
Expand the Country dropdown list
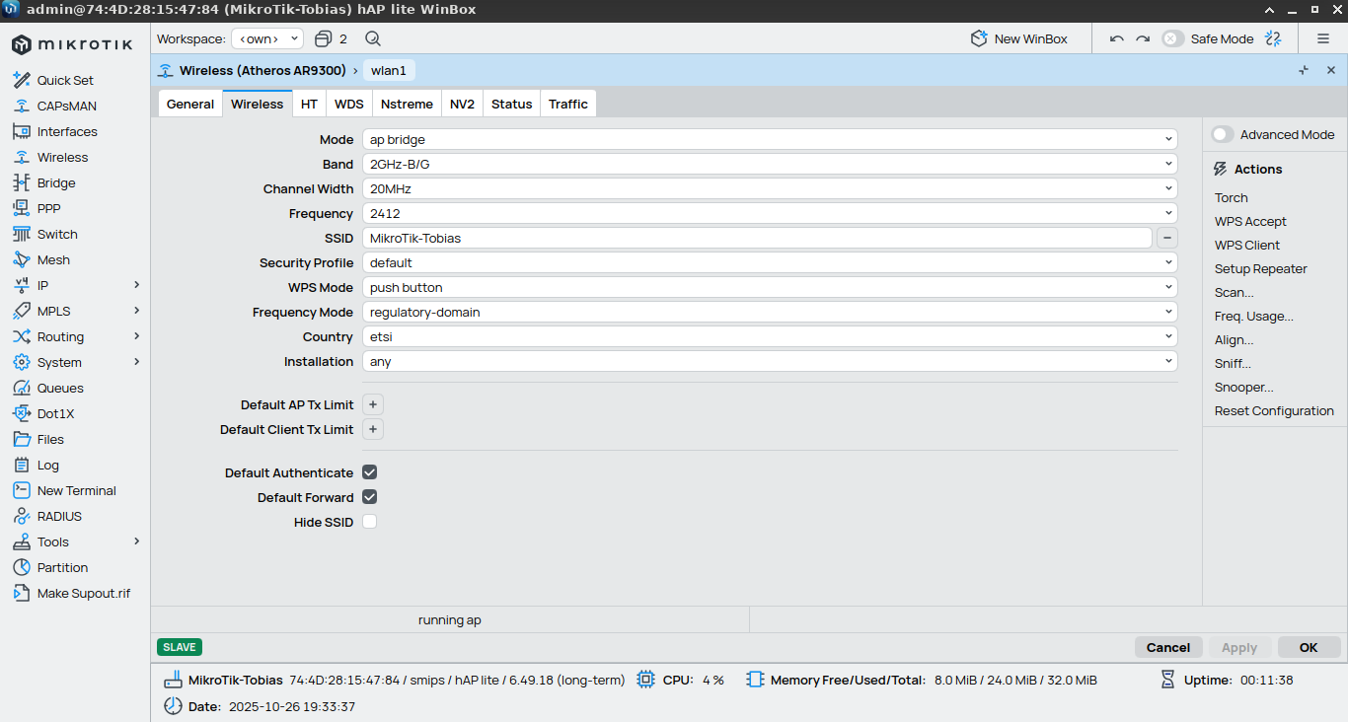click(x=770, y=336)
